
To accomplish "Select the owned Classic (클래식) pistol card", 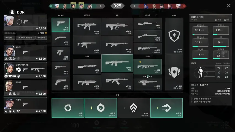I will [61, 25].
